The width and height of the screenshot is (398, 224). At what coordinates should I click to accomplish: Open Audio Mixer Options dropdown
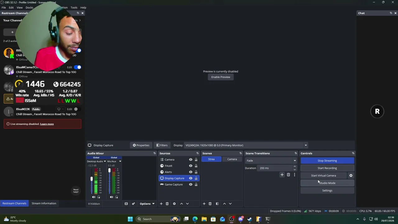(147, 204)
